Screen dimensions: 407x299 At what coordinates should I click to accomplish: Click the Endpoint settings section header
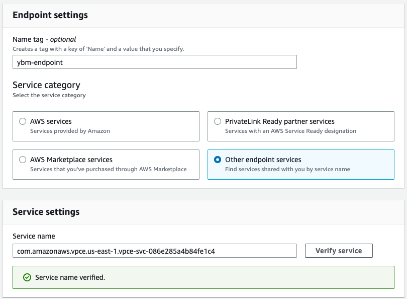click(50, 15)
